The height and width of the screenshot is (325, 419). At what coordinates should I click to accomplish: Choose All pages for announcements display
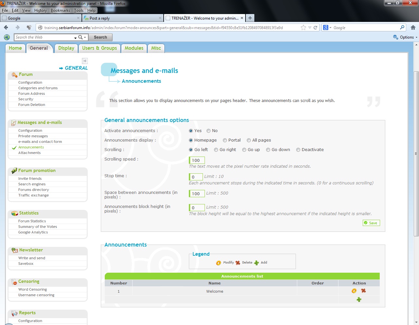[x=249, y=140]
